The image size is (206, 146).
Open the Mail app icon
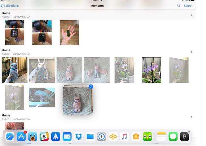click(67, 136)
